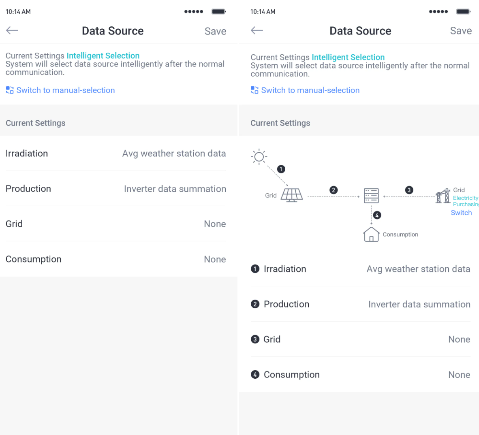
Task: Open Consumption setting on left screen
Action: 116,259
